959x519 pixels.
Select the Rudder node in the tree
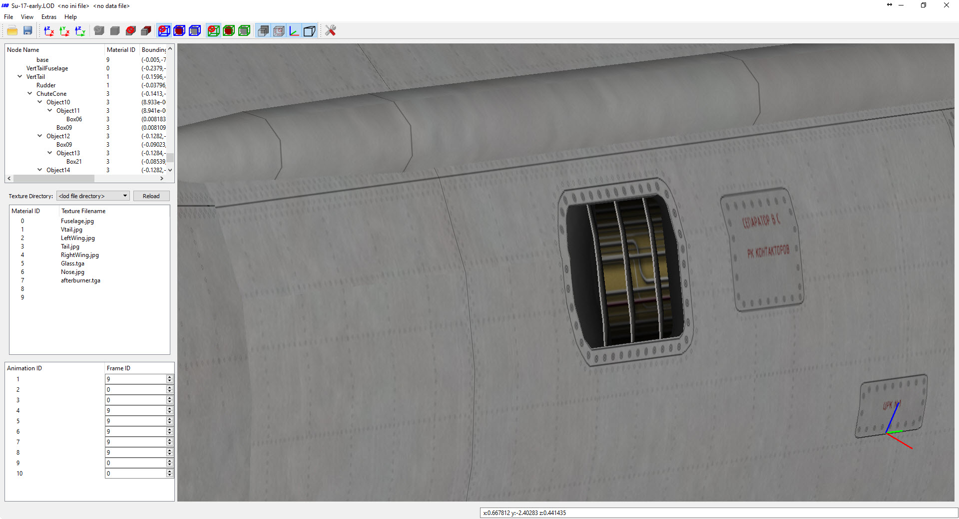point(46,85)
